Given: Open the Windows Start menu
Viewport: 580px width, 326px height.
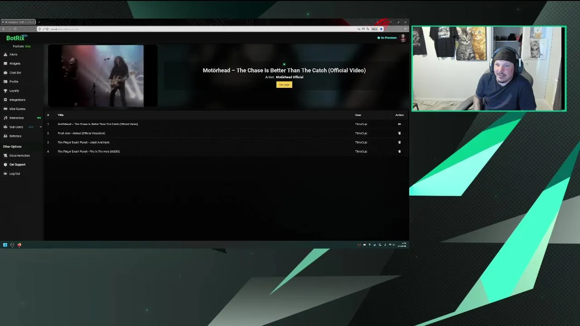Looking at the screenshot, I should [5, 245].
